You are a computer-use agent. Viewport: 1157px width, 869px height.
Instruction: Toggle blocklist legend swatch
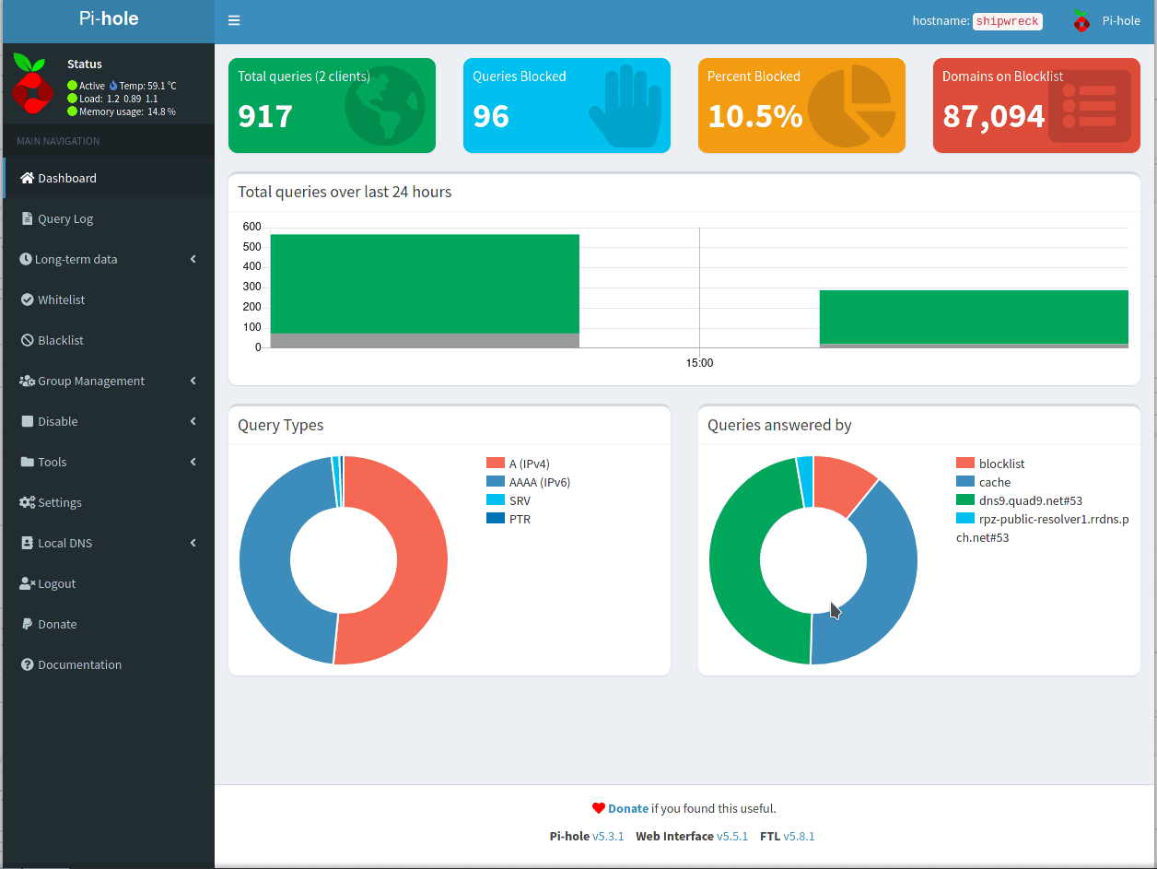[x=964, y=464]
